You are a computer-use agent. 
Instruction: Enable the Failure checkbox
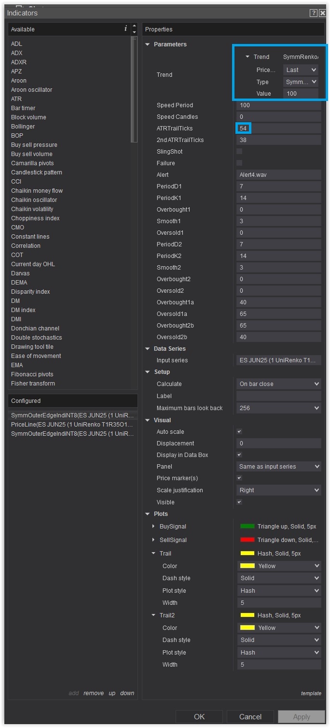[x=239, y=163]
